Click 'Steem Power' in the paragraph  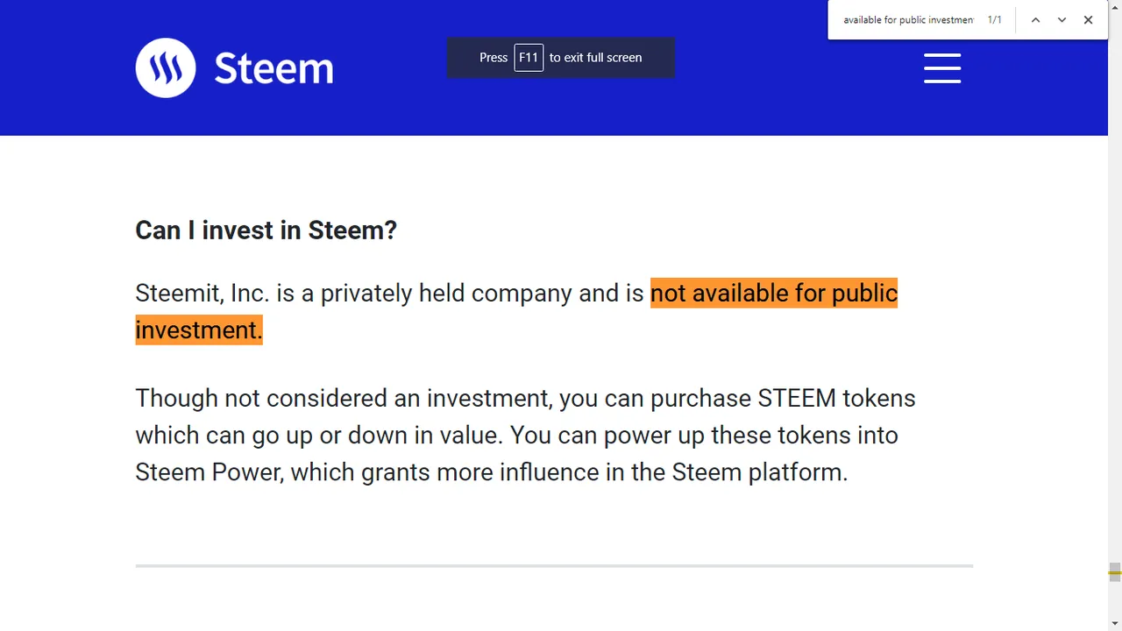pos(209,471)
